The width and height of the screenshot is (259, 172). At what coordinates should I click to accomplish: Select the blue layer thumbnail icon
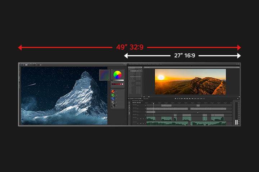click(x=113, y=99)
